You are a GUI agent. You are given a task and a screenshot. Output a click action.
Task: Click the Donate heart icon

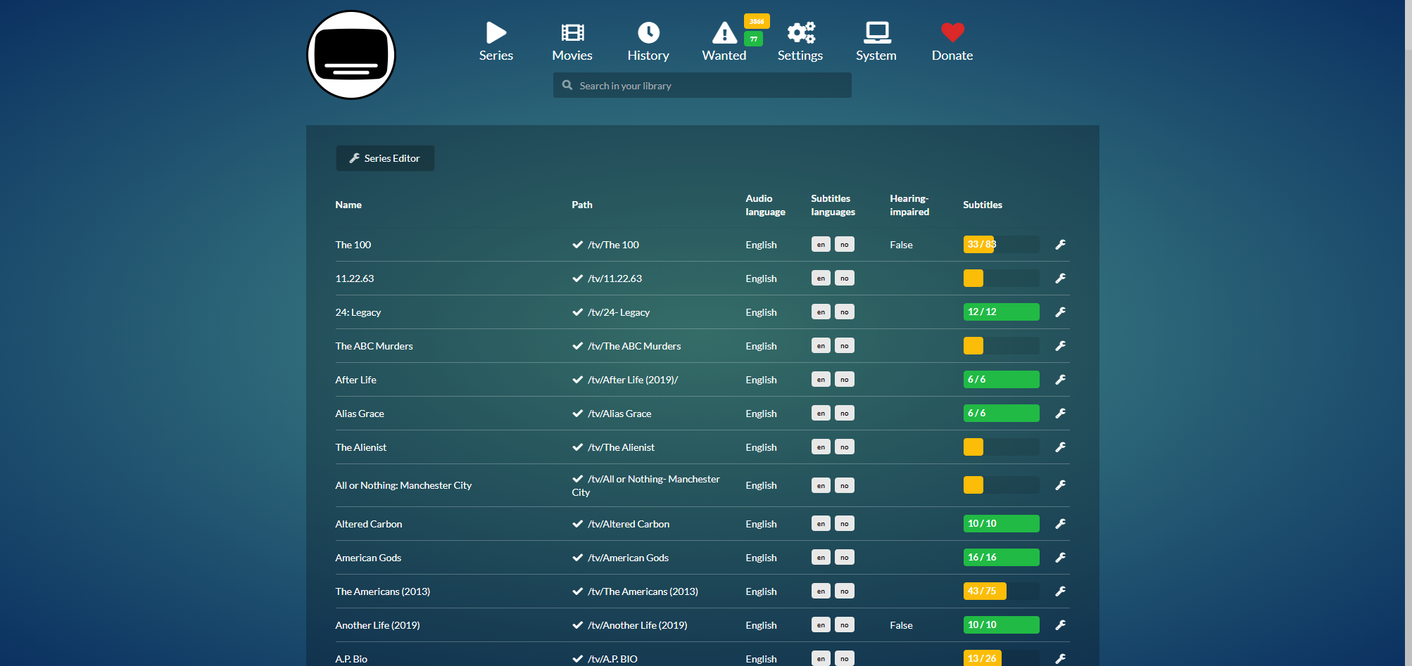coord(952,32)
